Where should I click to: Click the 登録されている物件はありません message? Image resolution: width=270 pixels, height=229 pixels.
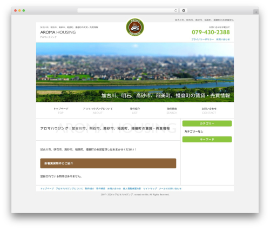61,176
